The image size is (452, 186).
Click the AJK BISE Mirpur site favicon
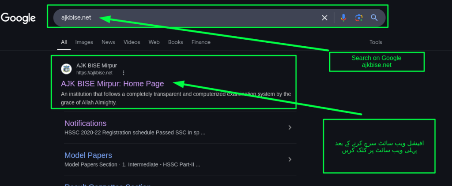[x=66, y=69]
